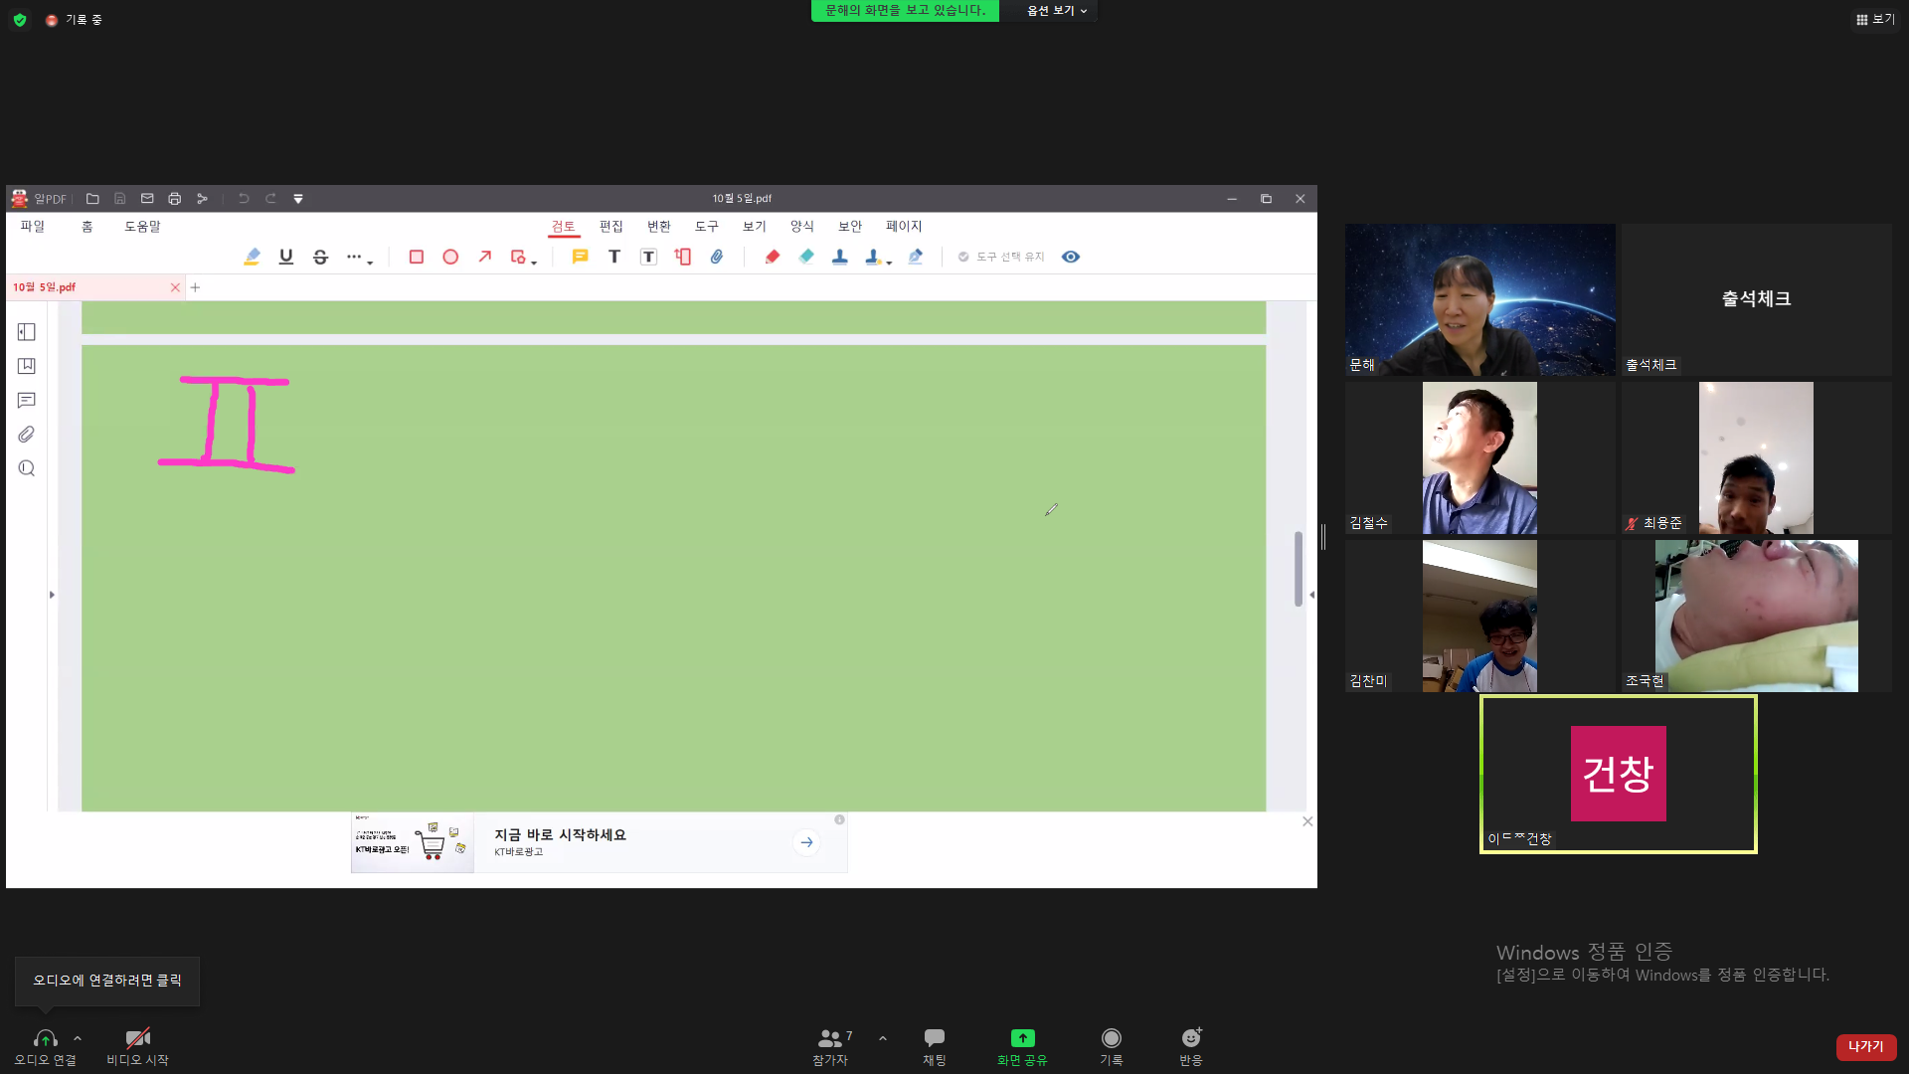
Task: Choose the plain text T tool
Action: pyautogui.click(x=614, y=257)
